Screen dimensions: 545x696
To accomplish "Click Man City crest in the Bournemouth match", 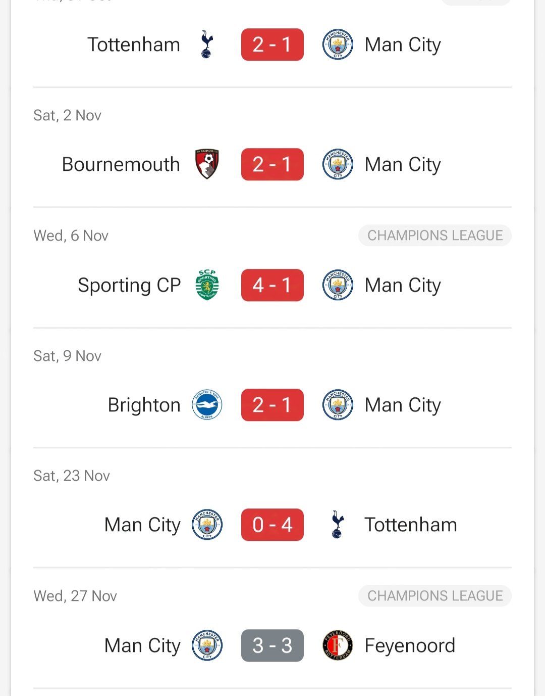I will [x=338, y=164].
